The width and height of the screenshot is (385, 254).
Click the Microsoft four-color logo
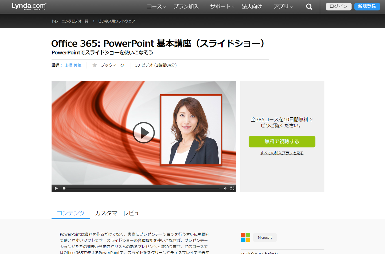[245, 237]
